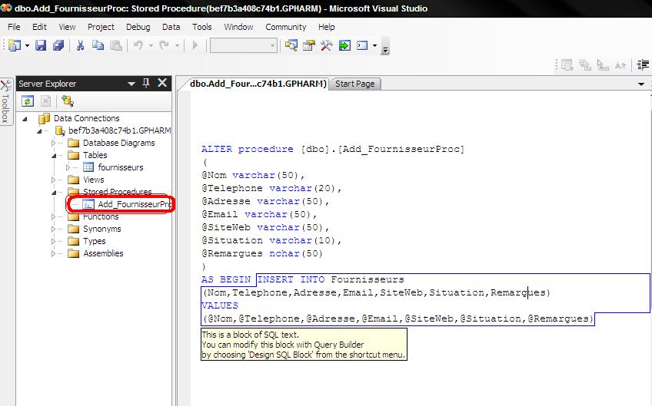Click the Cut scissors icon
This screenshot has height=406, width=652.
[x=80, y=45]
